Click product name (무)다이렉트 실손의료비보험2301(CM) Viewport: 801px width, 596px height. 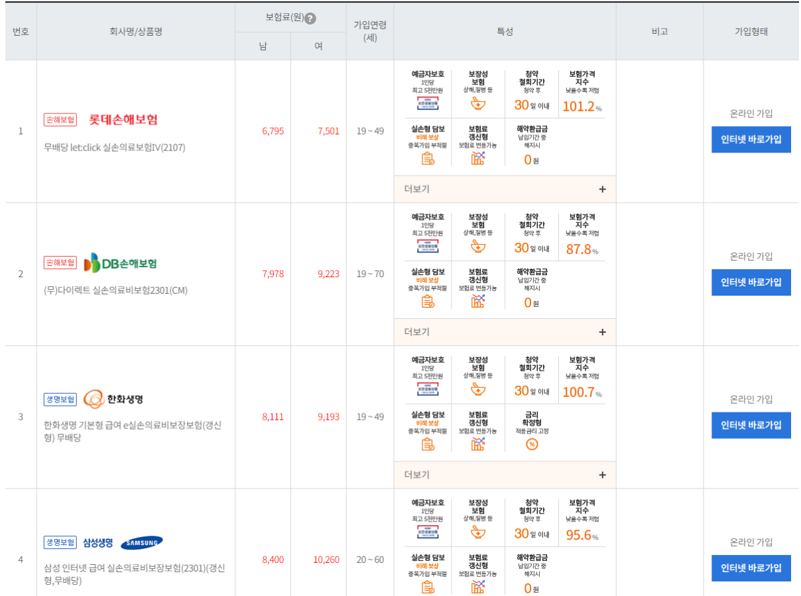116,290
